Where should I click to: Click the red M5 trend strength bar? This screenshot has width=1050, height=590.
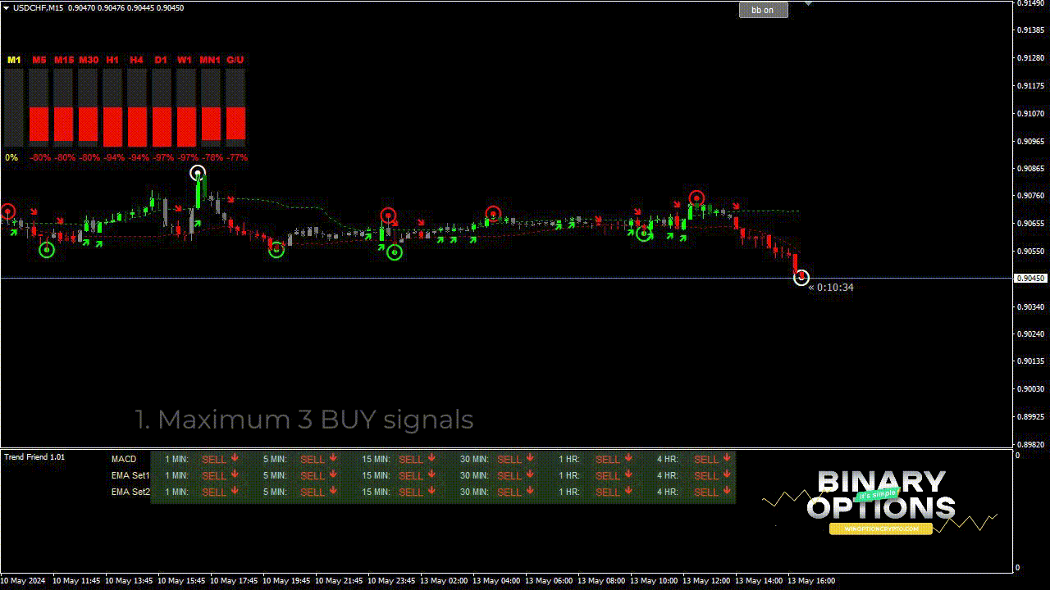click(x=39, y=124)
